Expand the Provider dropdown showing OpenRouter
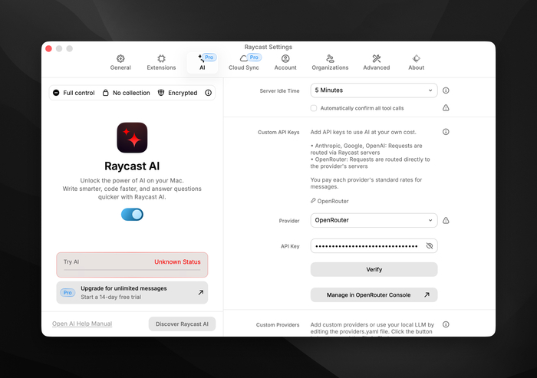Screen dimensions: 537x378 click(x=374, y=221)
